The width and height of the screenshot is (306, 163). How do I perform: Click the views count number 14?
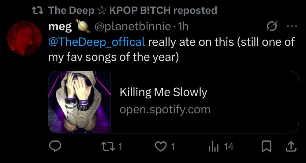229,147
